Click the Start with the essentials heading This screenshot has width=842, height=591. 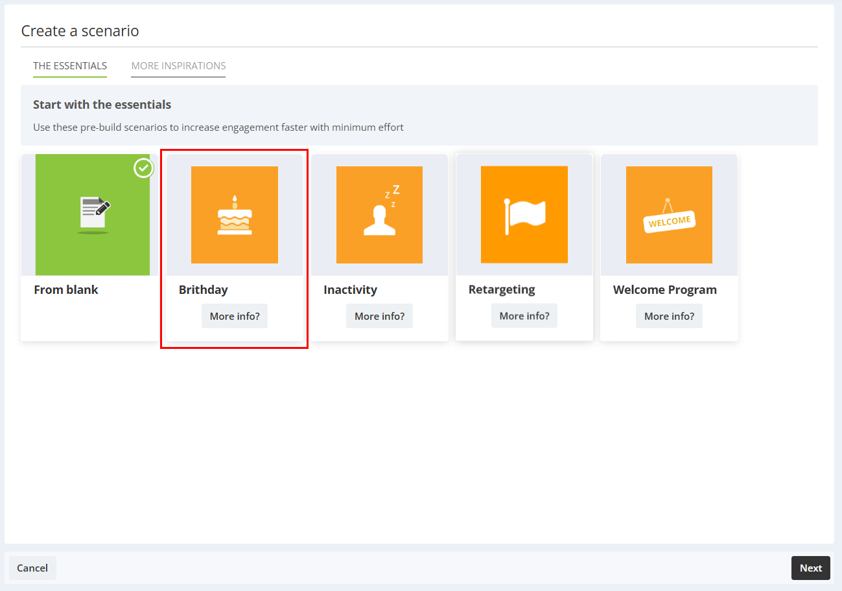pos(102,104)
